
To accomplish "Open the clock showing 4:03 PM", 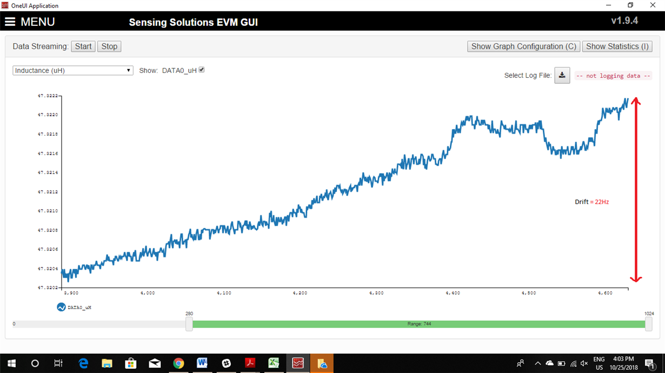I will tap(623, 363).
